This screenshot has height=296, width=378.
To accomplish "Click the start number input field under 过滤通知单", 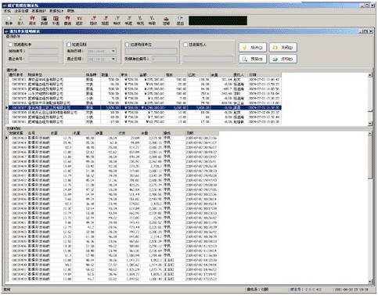I will (x=43, y=51).
